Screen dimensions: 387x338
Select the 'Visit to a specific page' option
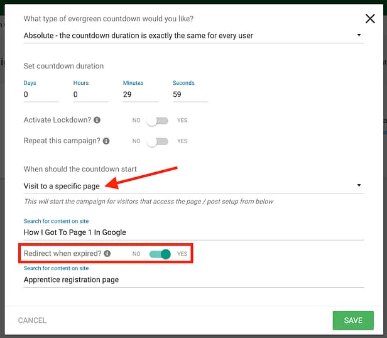click(x=62, y=186)
